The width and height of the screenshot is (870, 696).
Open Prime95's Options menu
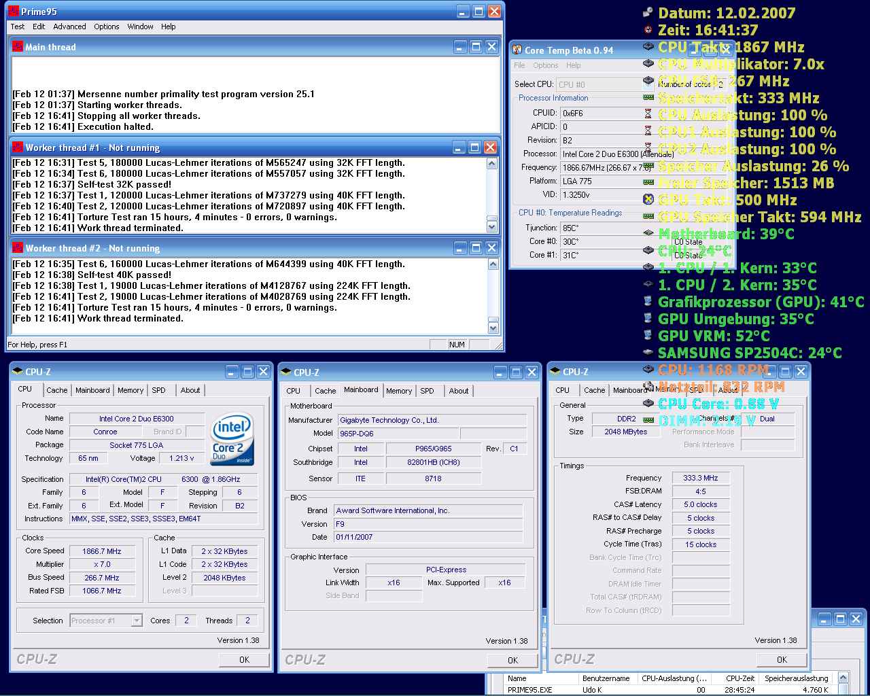tap(107, 27)
